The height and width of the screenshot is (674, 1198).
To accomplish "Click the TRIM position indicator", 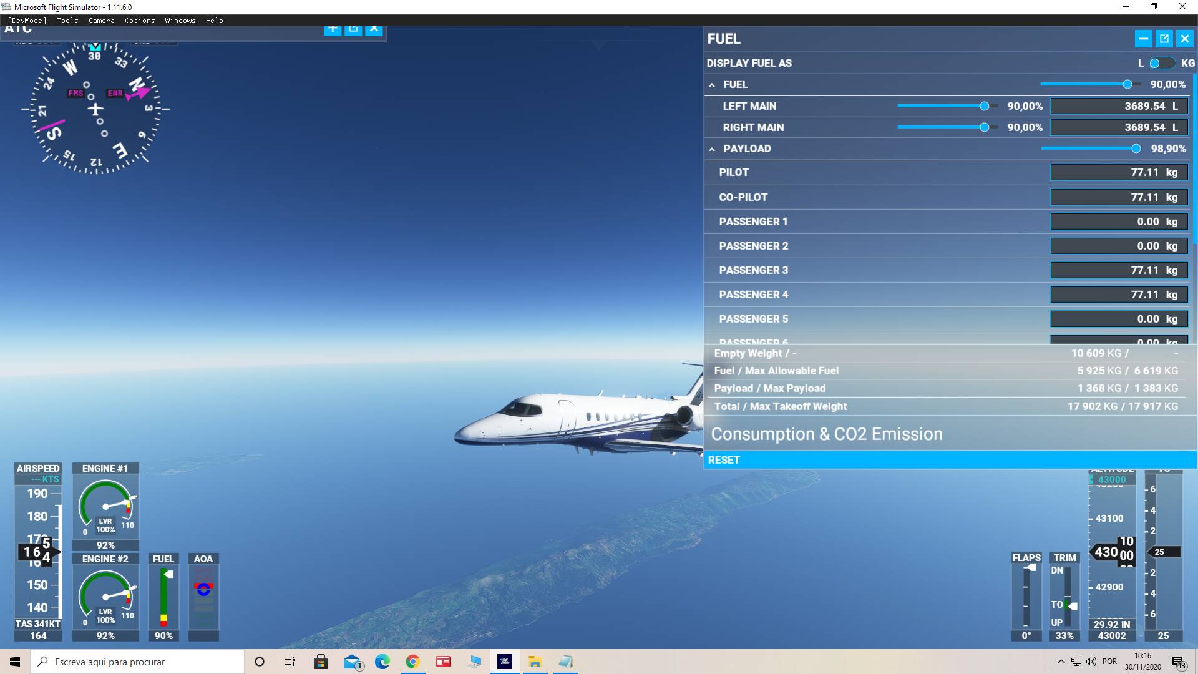I will coord(1064,597).
